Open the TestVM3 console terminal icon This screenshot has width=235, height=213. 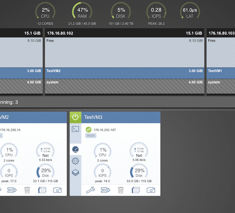point(75,129)
